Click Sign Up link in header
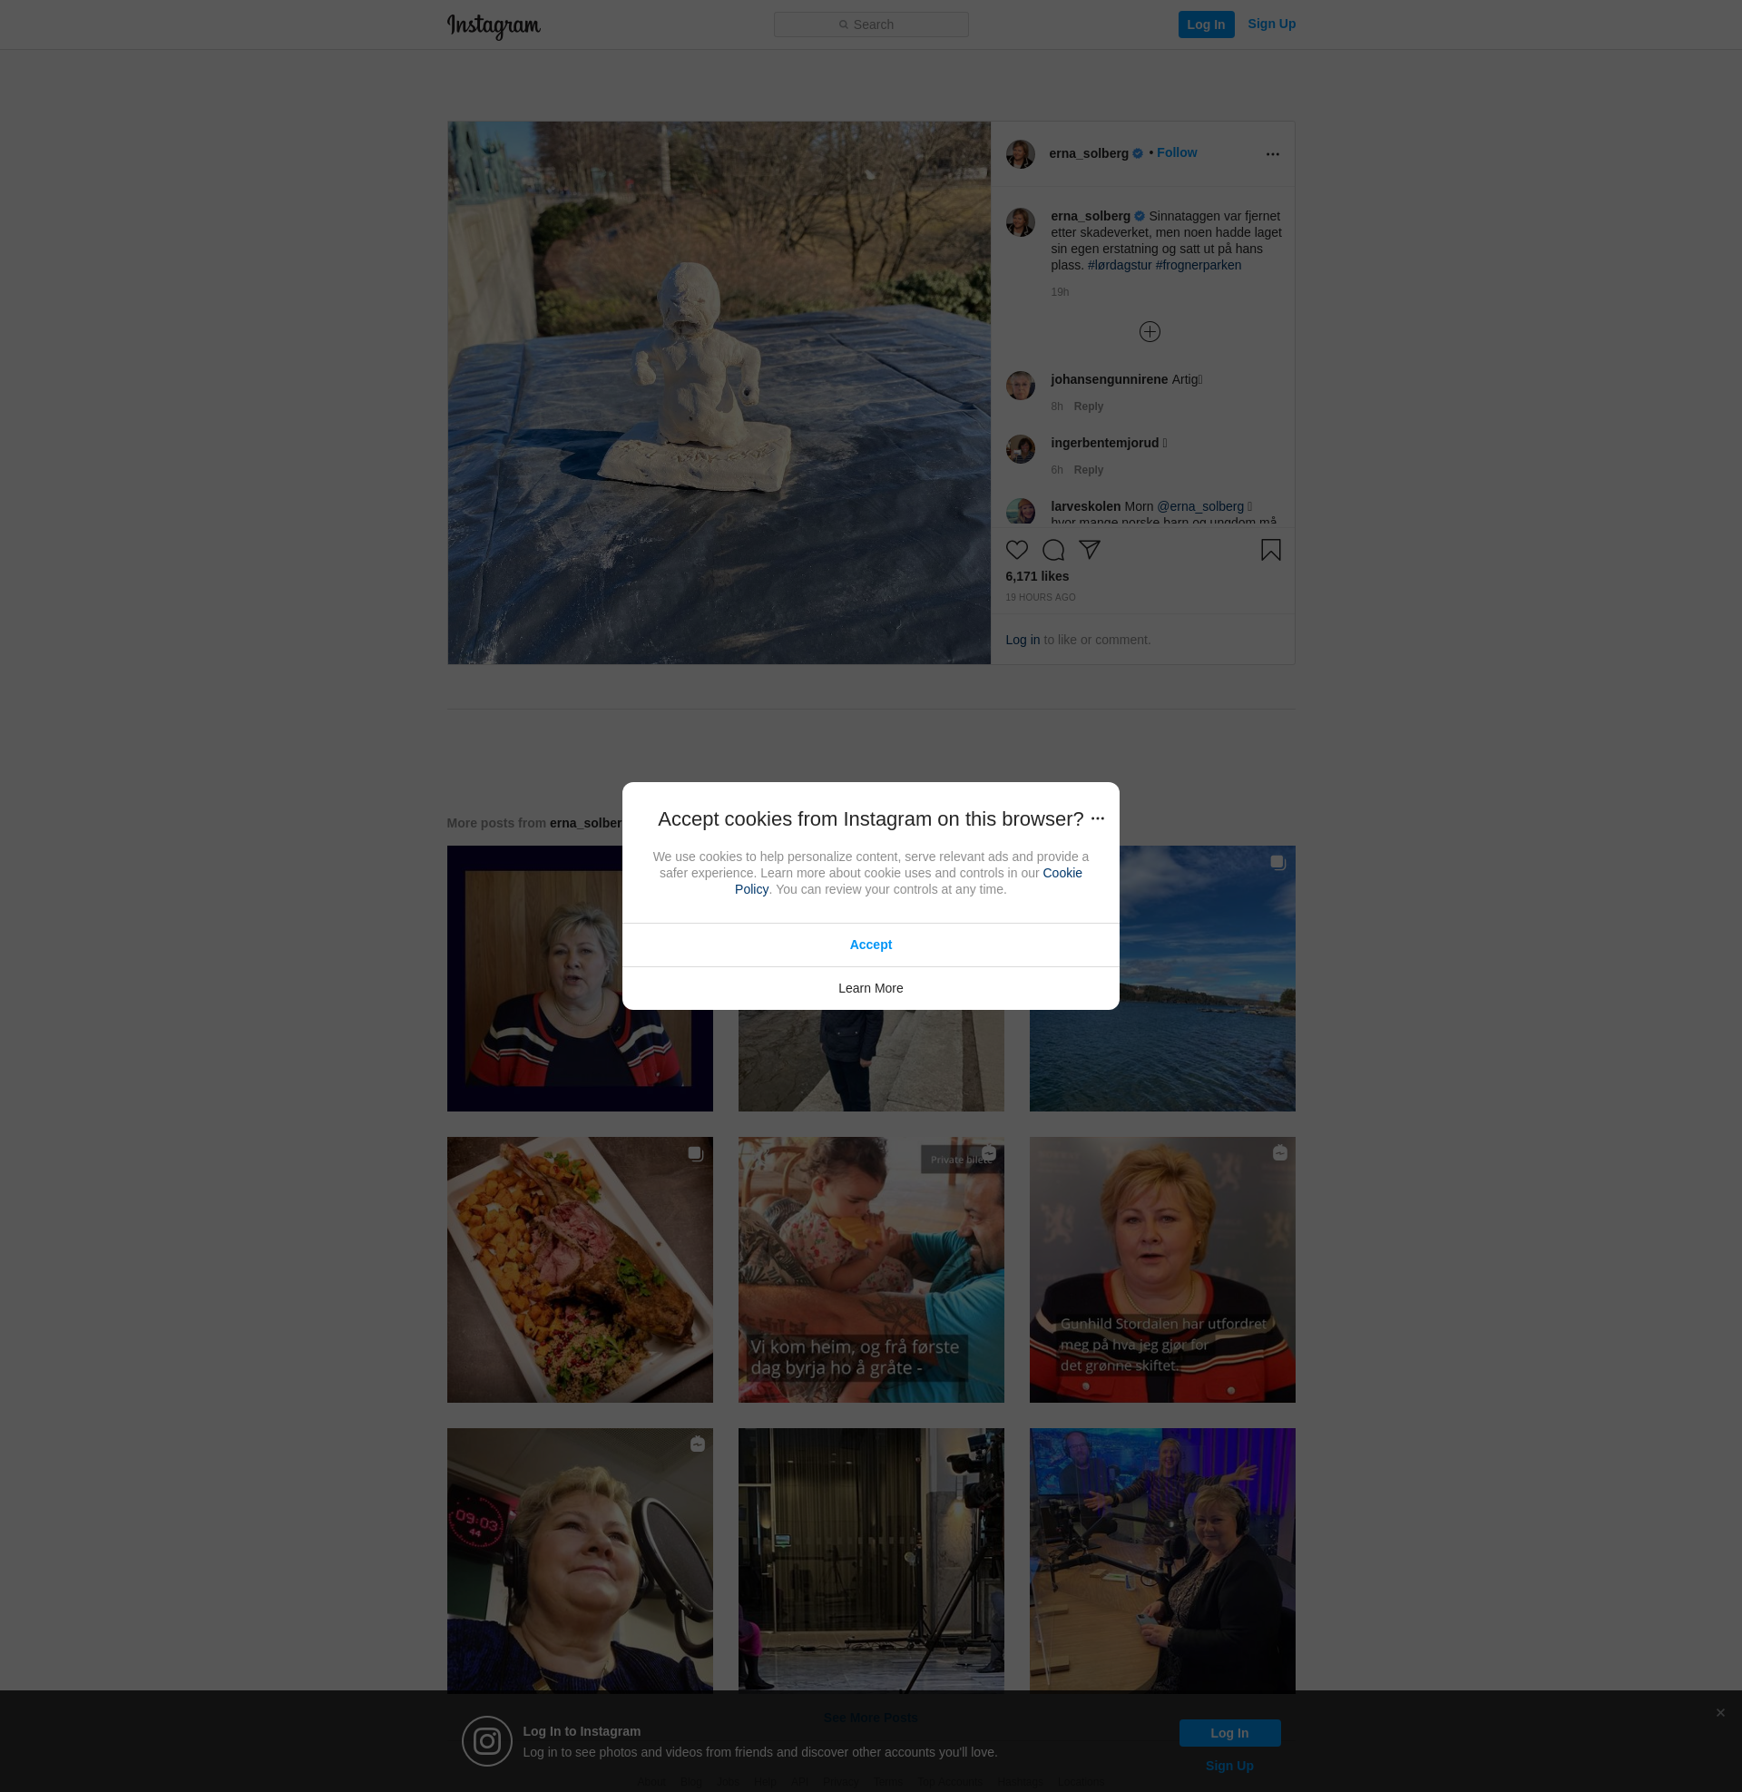The image size is (1742, 1792). [1271, 24]
